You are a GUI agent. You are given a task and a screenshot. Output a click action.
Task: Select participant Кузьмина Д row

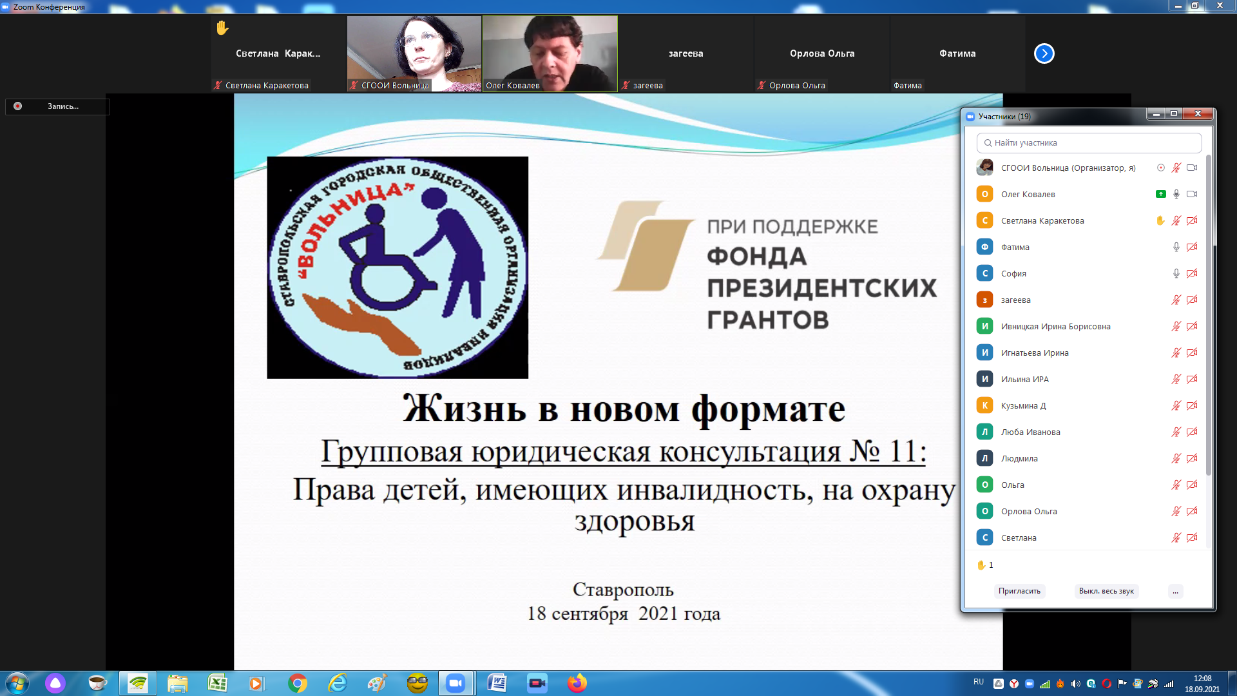[x=1086, y=405]
